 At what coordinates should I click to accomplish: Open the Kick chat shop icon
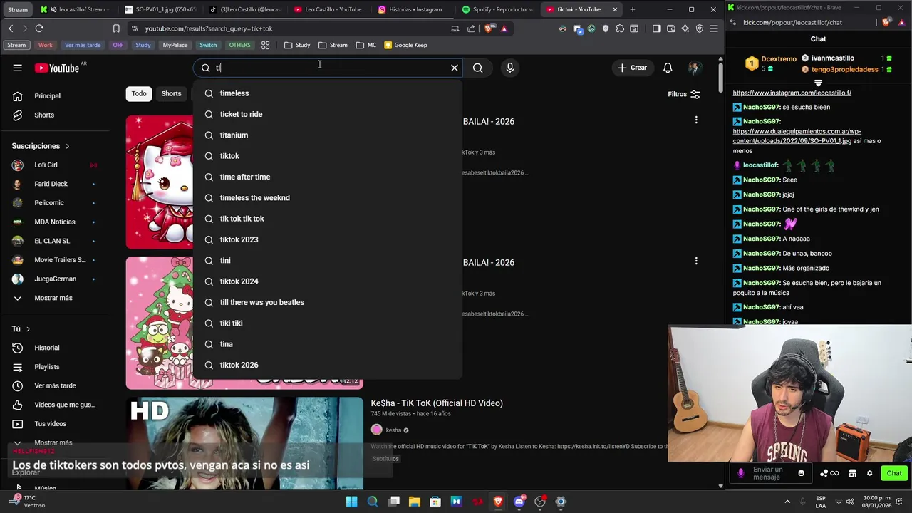(x=852, y=473)
